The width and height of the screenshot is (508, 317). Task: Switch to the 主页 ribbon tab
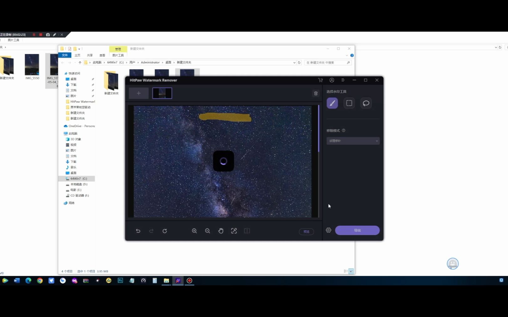coord(77,55)
